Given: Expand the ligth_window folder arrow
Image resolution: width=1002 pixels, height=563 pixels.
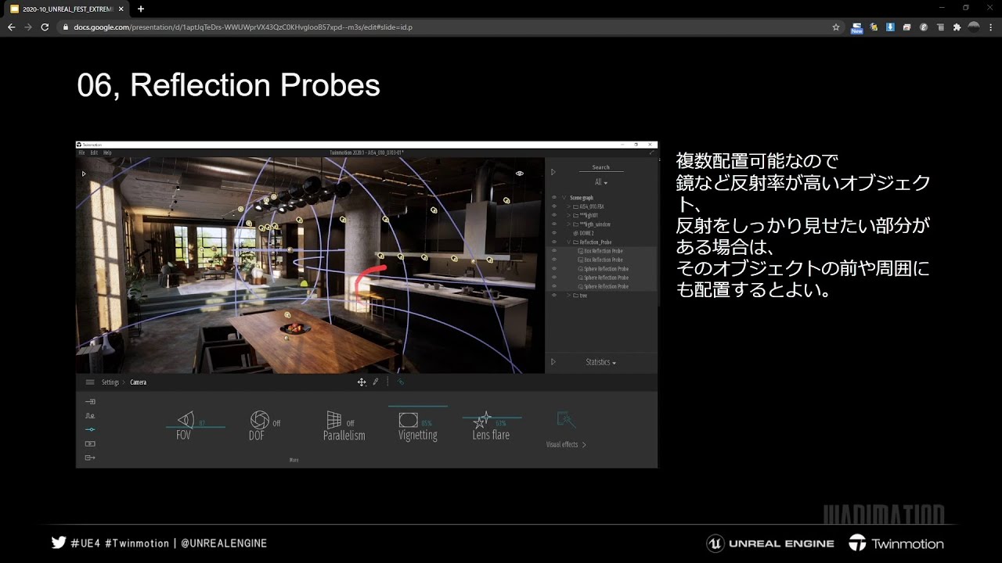Looking at the screenshot, I should tap(569, 224).
